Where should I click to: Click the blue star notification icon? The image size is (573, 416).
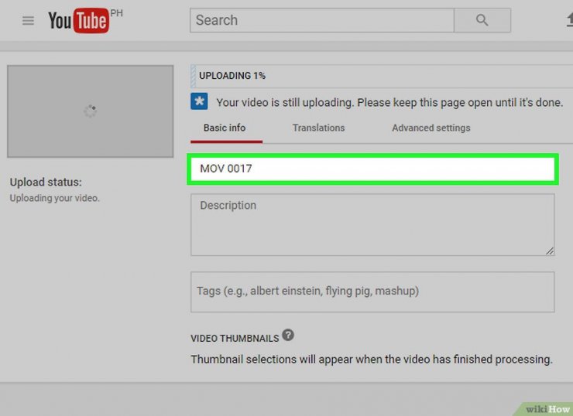pyautogui.click(x=199, y=102)
